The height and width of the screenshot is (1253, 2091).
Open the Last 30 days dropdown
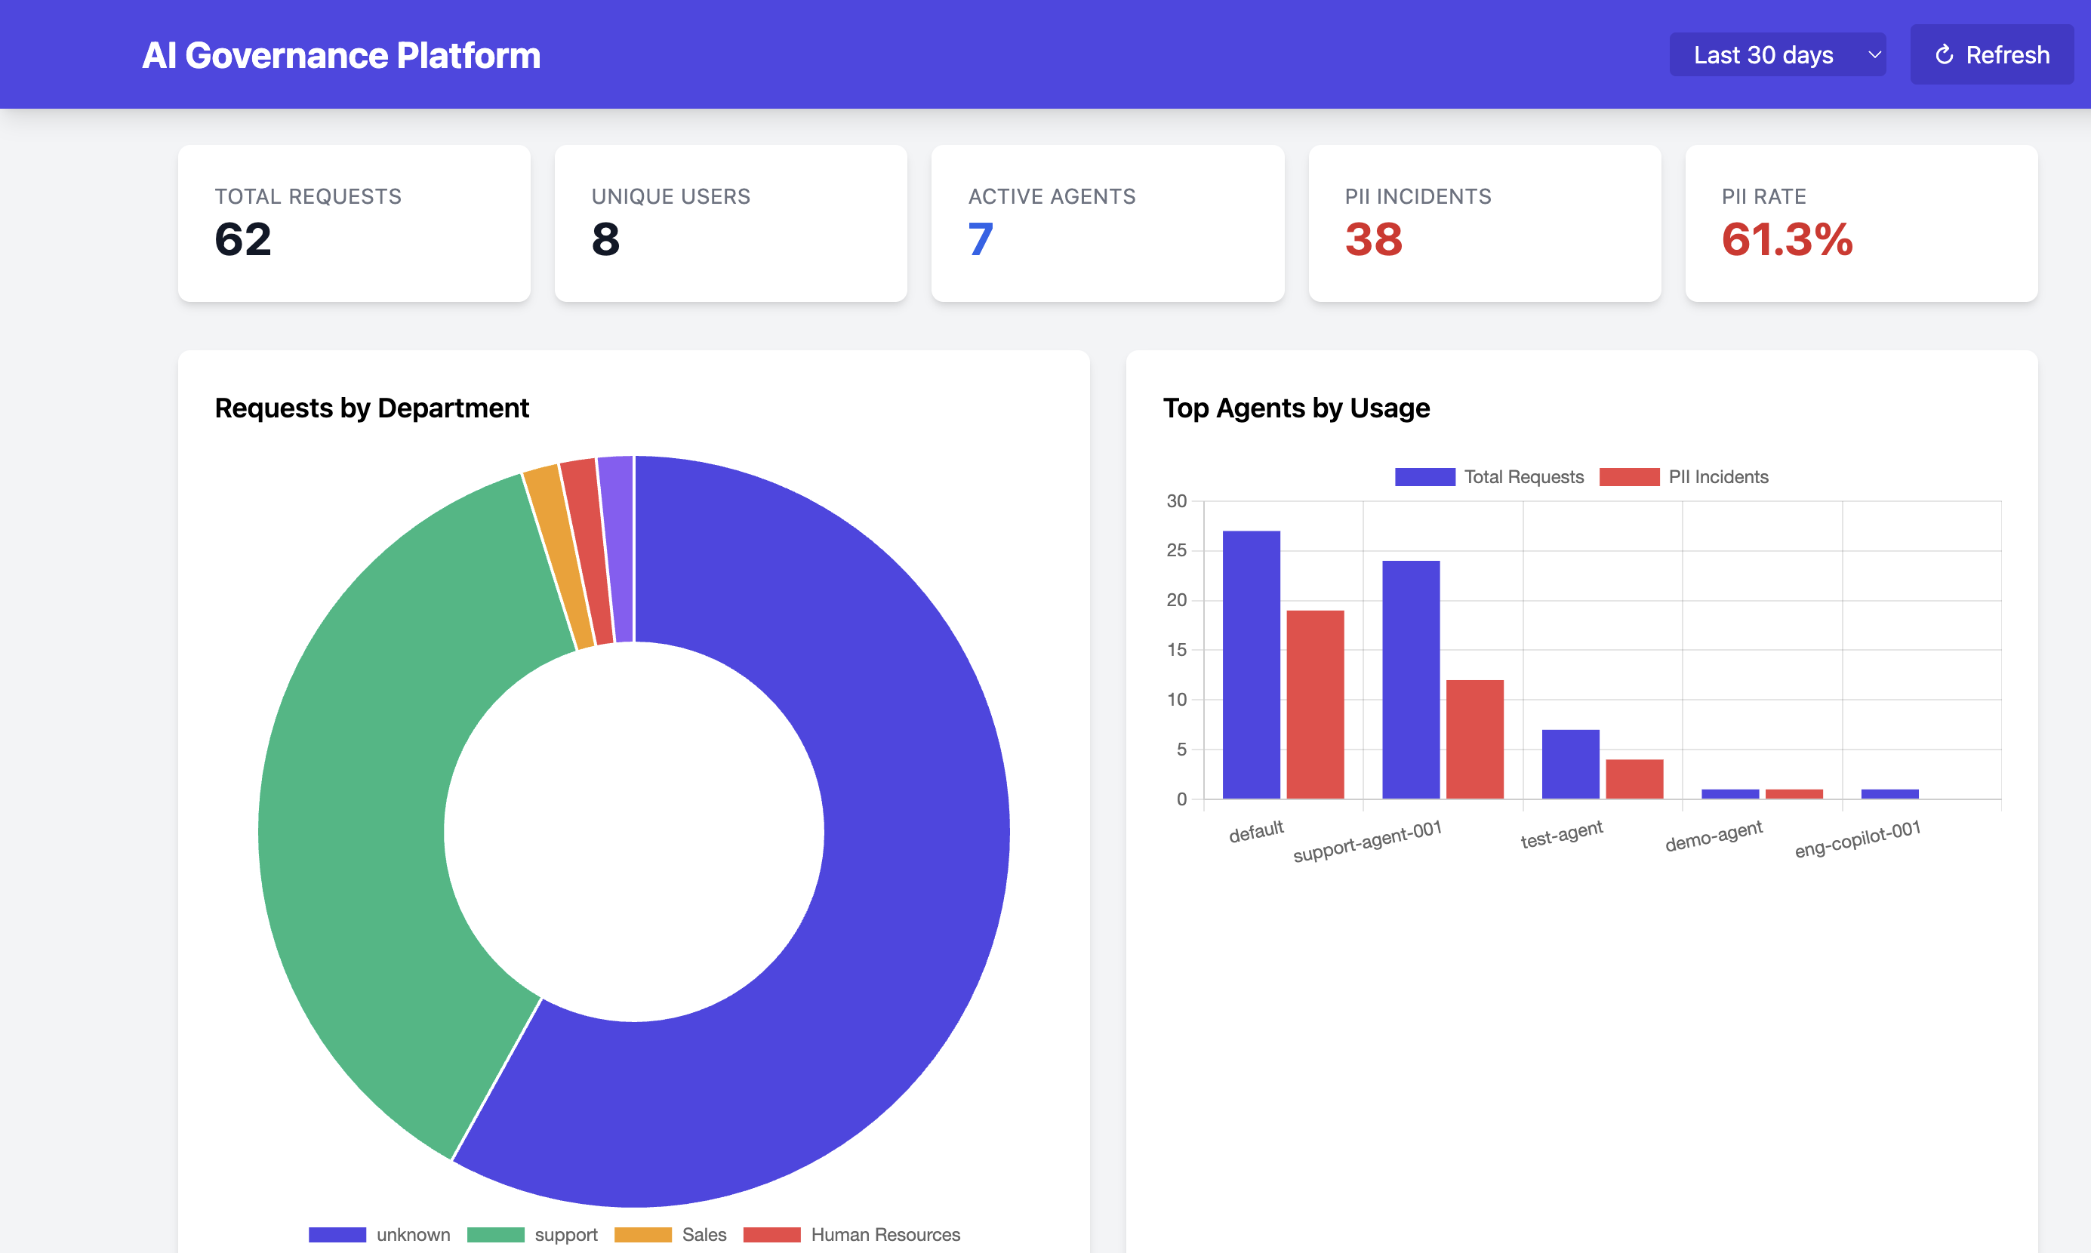(x=1764, y=55)
